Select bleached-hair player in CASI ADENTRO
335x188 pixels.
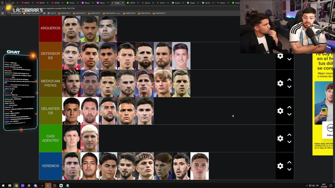click(90, 138)
